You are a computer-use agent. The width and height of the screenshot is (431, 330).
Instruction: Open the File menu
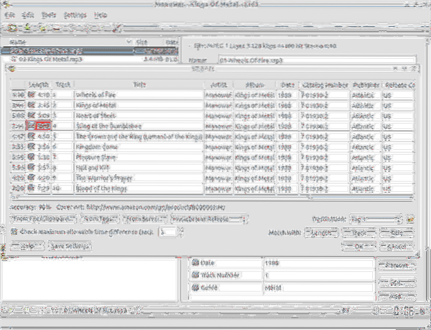[10, 15]
